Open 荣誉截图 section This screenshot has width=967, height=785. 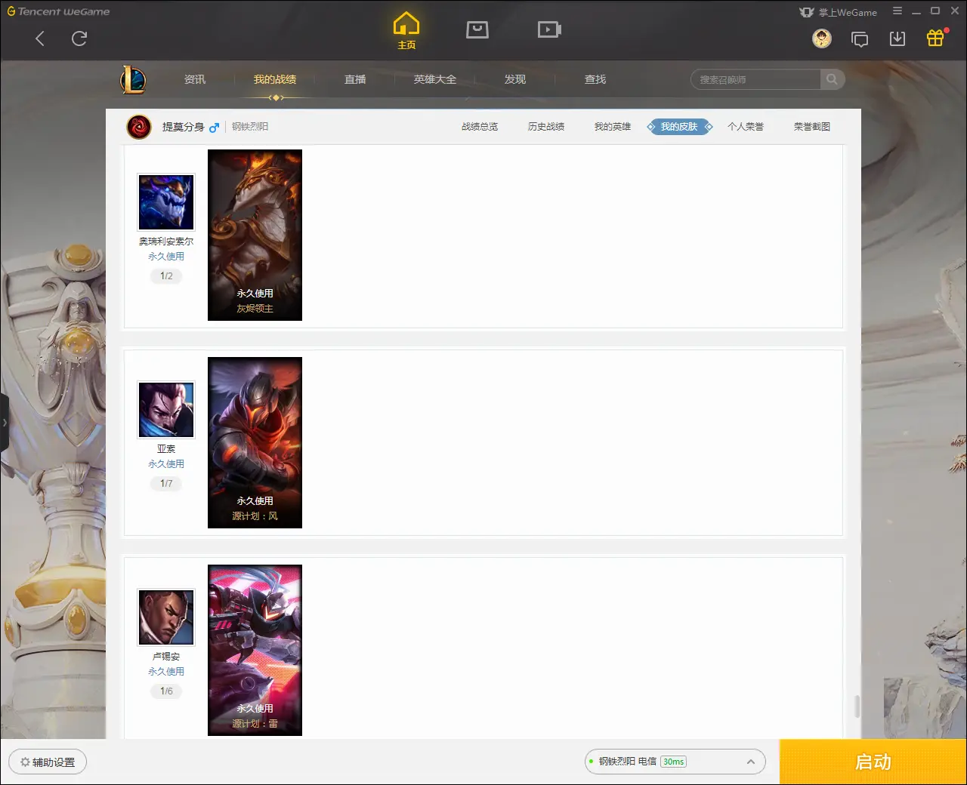coord(812,127)
